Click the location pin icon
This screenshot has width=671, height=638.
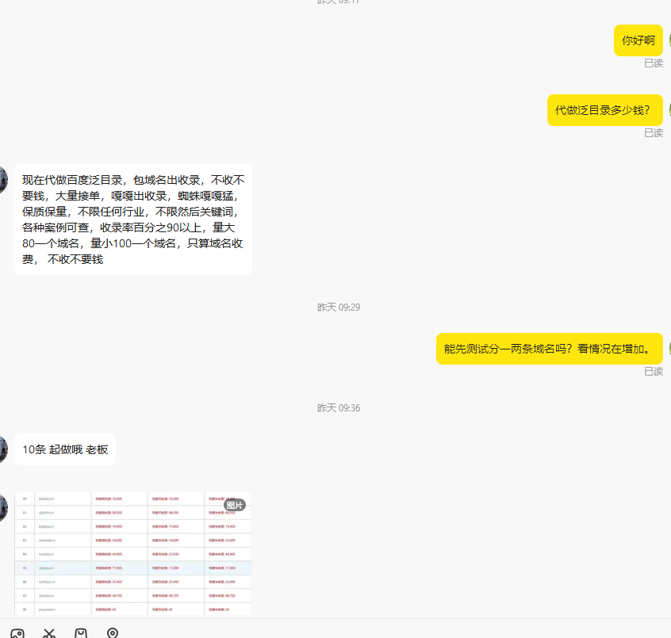pos(113,633)
